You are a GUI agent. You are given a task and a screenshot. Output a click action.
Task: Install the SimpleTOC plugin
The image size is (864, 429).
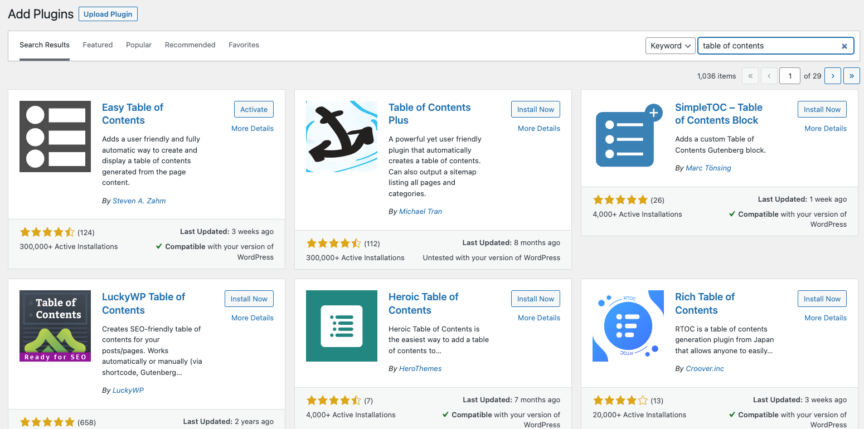point(822,109)
